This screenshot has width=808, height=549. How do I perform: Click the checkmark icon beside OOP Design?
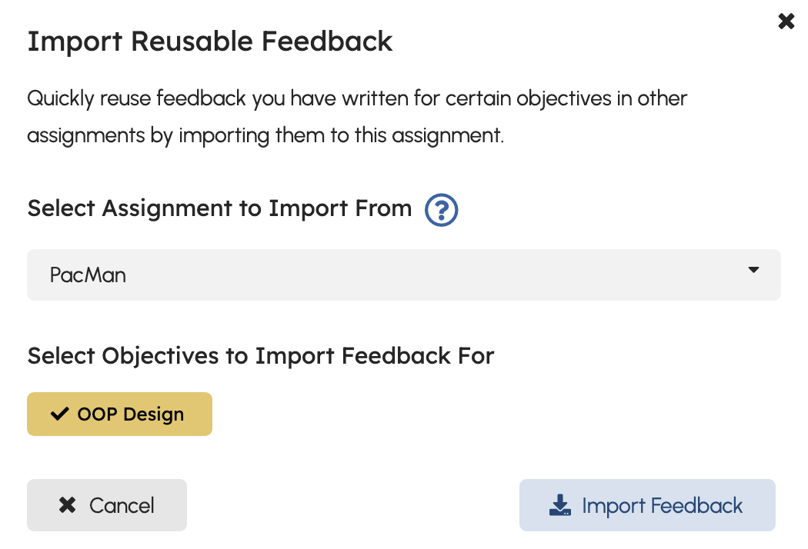(59, 414)
